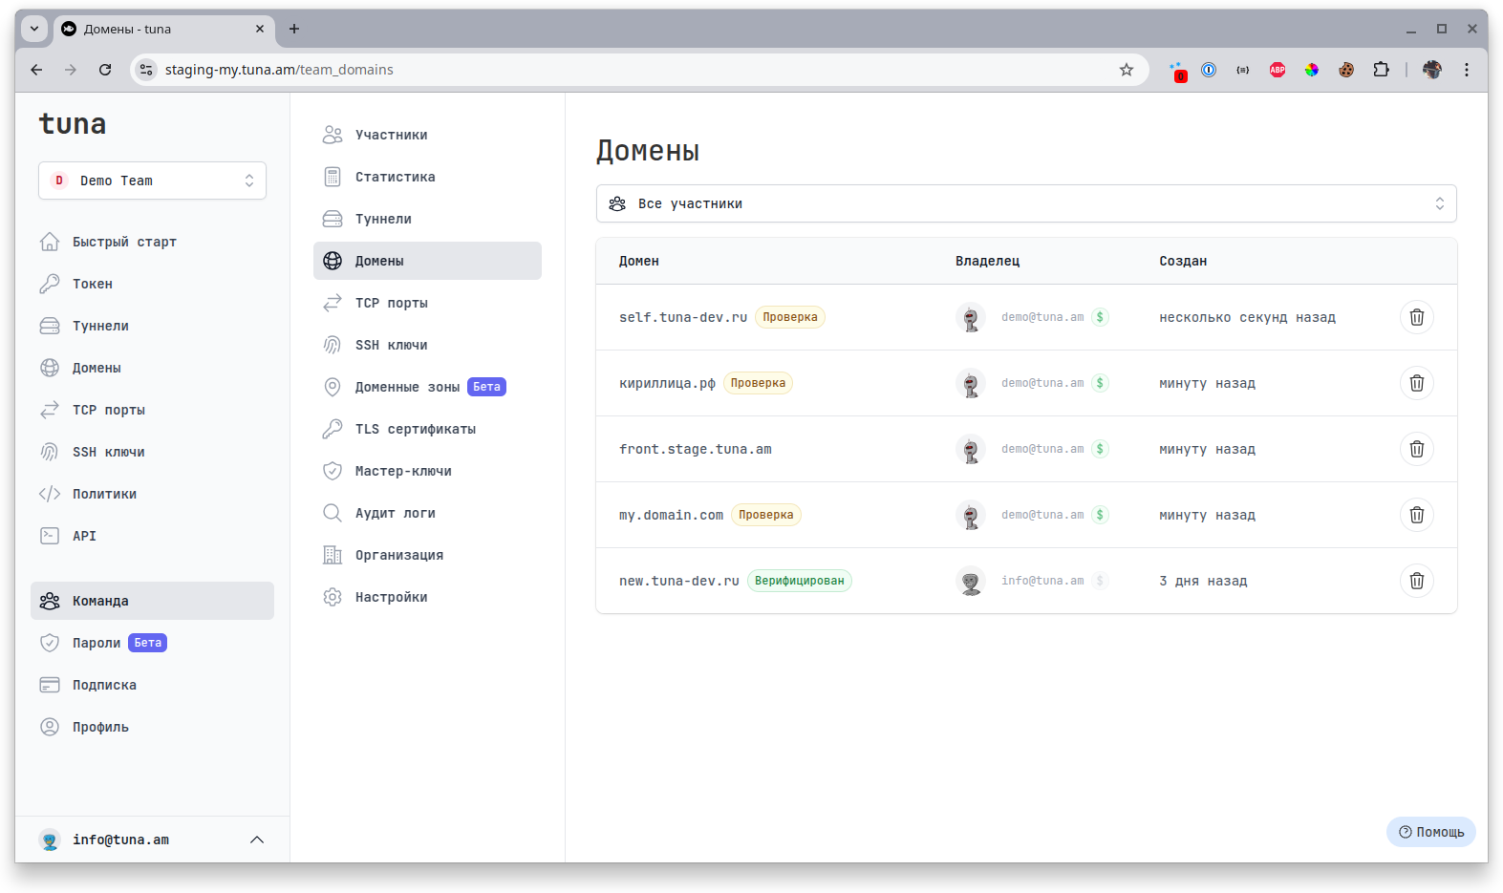1503x893 pixels.
Task: Expand the Demo Team switcher
Action: [x=152, y=181]
